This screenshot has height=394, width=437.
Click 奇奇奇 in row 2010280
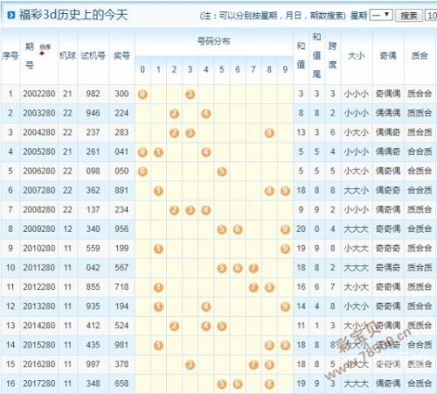[388, 249]
